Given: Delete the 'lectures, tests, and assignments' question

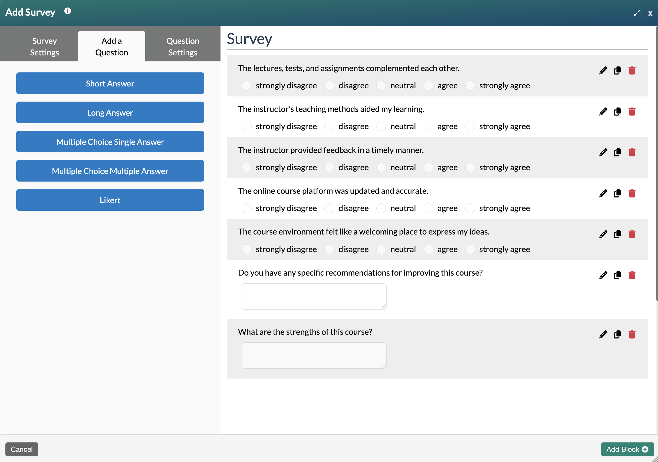Looking at the screenshot, I should [x=632, y=71].
